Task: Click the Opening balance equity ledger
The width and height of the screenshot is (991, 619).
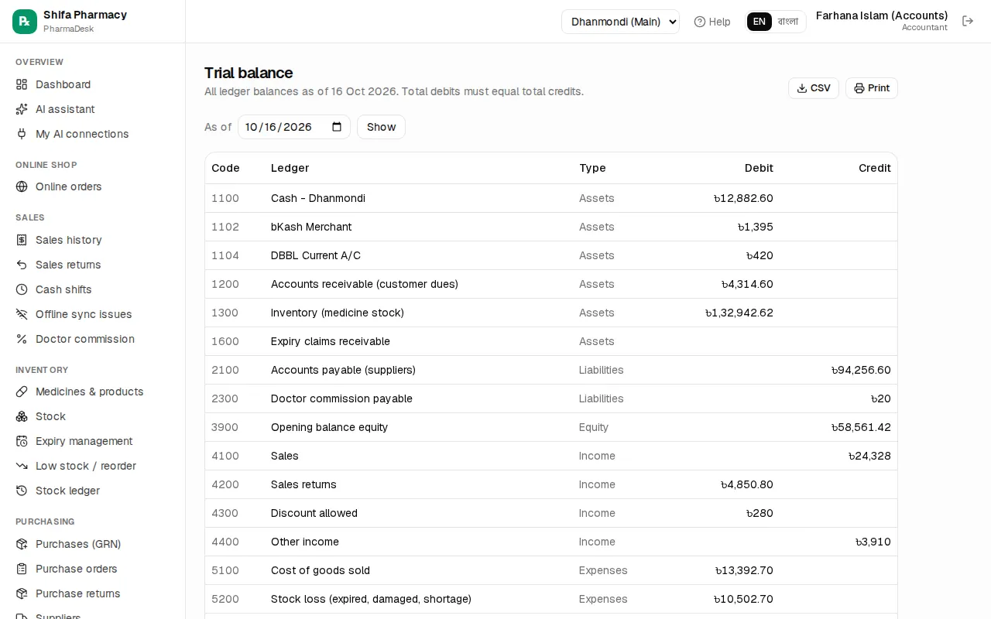Action: click(329, 427)
